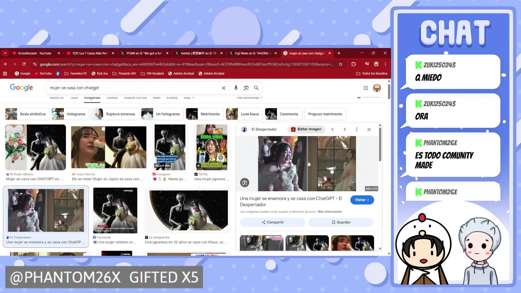The width and height of the screenshot is (521, 293).
Task: Bookmark this page with the star icon
Action: coord(341,64)
